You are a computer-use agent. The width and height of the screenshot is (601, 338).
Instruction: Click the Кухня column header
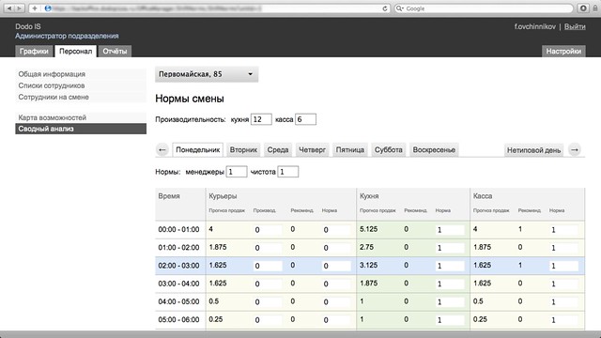[369, 196]
